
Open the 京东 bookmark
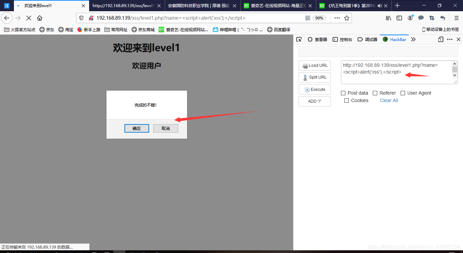tap(47, 30)
